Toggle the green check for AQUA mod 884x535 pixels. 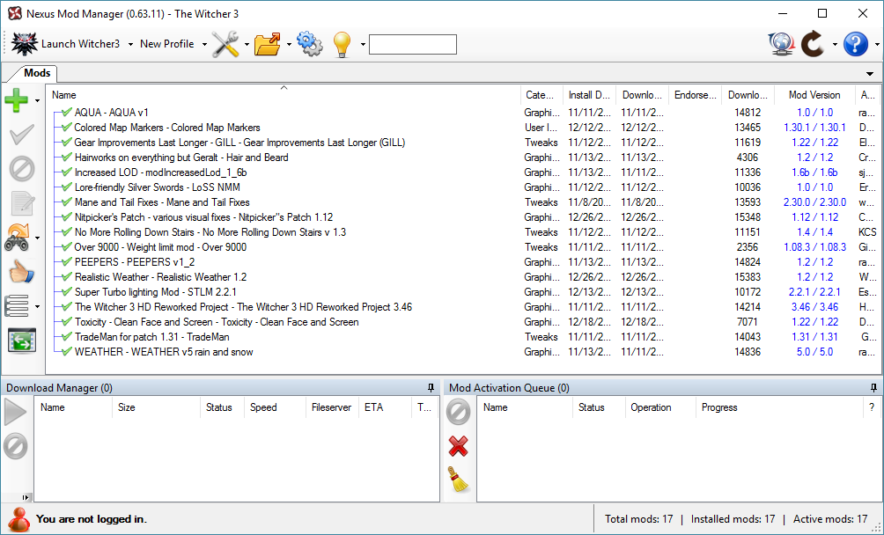coord(67,112)
